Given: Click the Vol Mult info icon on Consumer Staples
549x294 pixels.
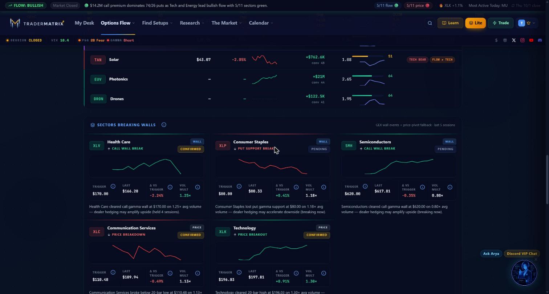Looking at the screenshot, I should click(324, 187).
